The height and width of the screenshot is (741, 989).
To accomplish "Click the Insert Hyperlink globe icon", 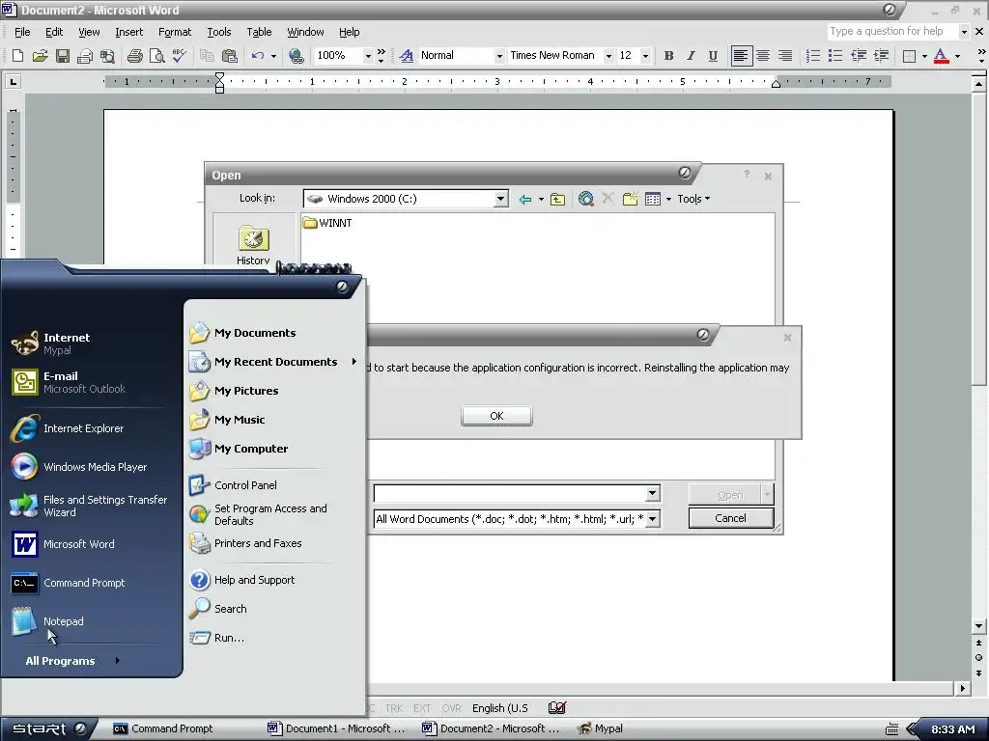I will [x=296, y=55].
